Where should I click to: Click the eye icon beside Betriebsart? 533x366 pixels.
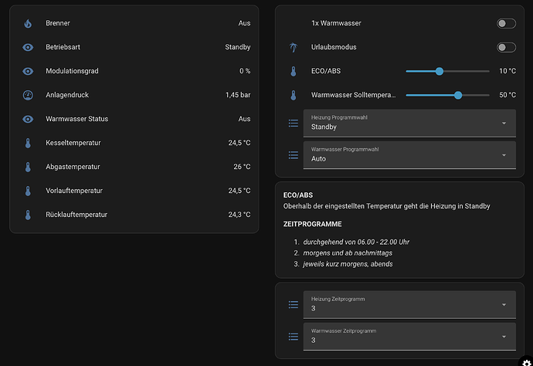coord(28,47)
